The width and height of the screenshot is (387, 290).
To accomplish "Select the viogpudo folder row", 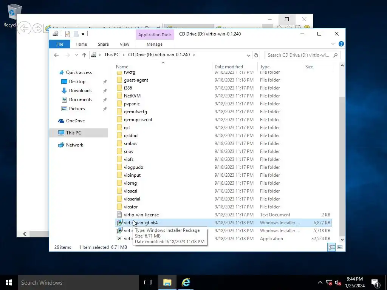I will coord(223,167).
